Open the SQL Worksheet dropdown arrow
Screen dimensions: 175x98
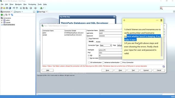click(44, 8)
